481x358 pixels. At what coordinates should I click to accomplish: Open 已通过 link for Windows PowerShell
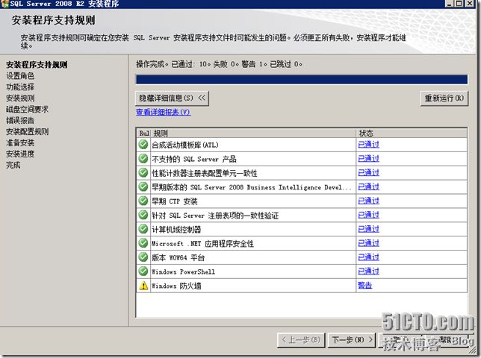368,271
